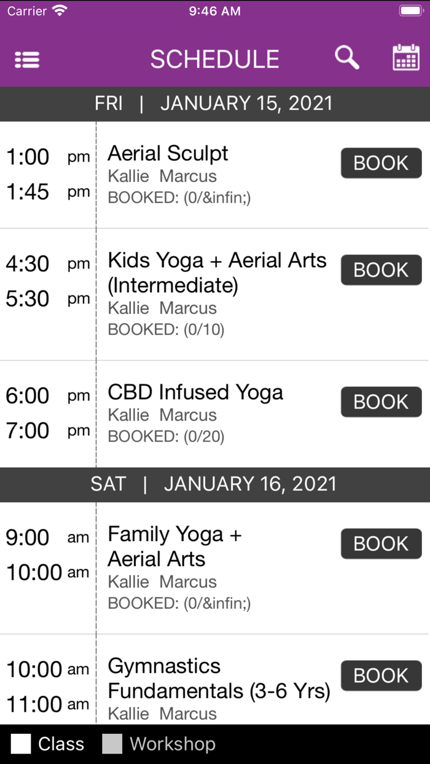Book Kids Yoga + Aerial Arts Intermediate
Image resolution: width=430 pixels, height=764 pixels.
coord(381,270)
